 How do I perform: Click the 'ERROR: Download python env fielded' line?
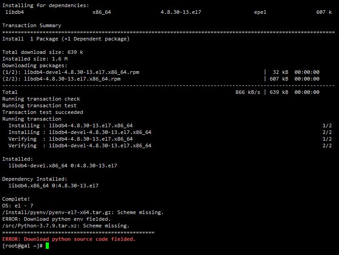(x=56, y=219)
